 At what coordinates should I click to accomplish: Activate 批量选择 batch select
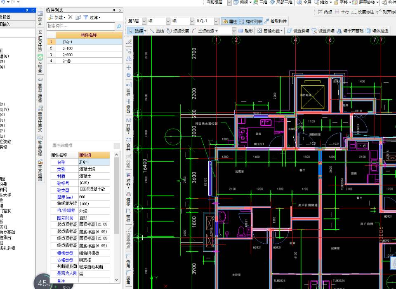tap(40, 145)
